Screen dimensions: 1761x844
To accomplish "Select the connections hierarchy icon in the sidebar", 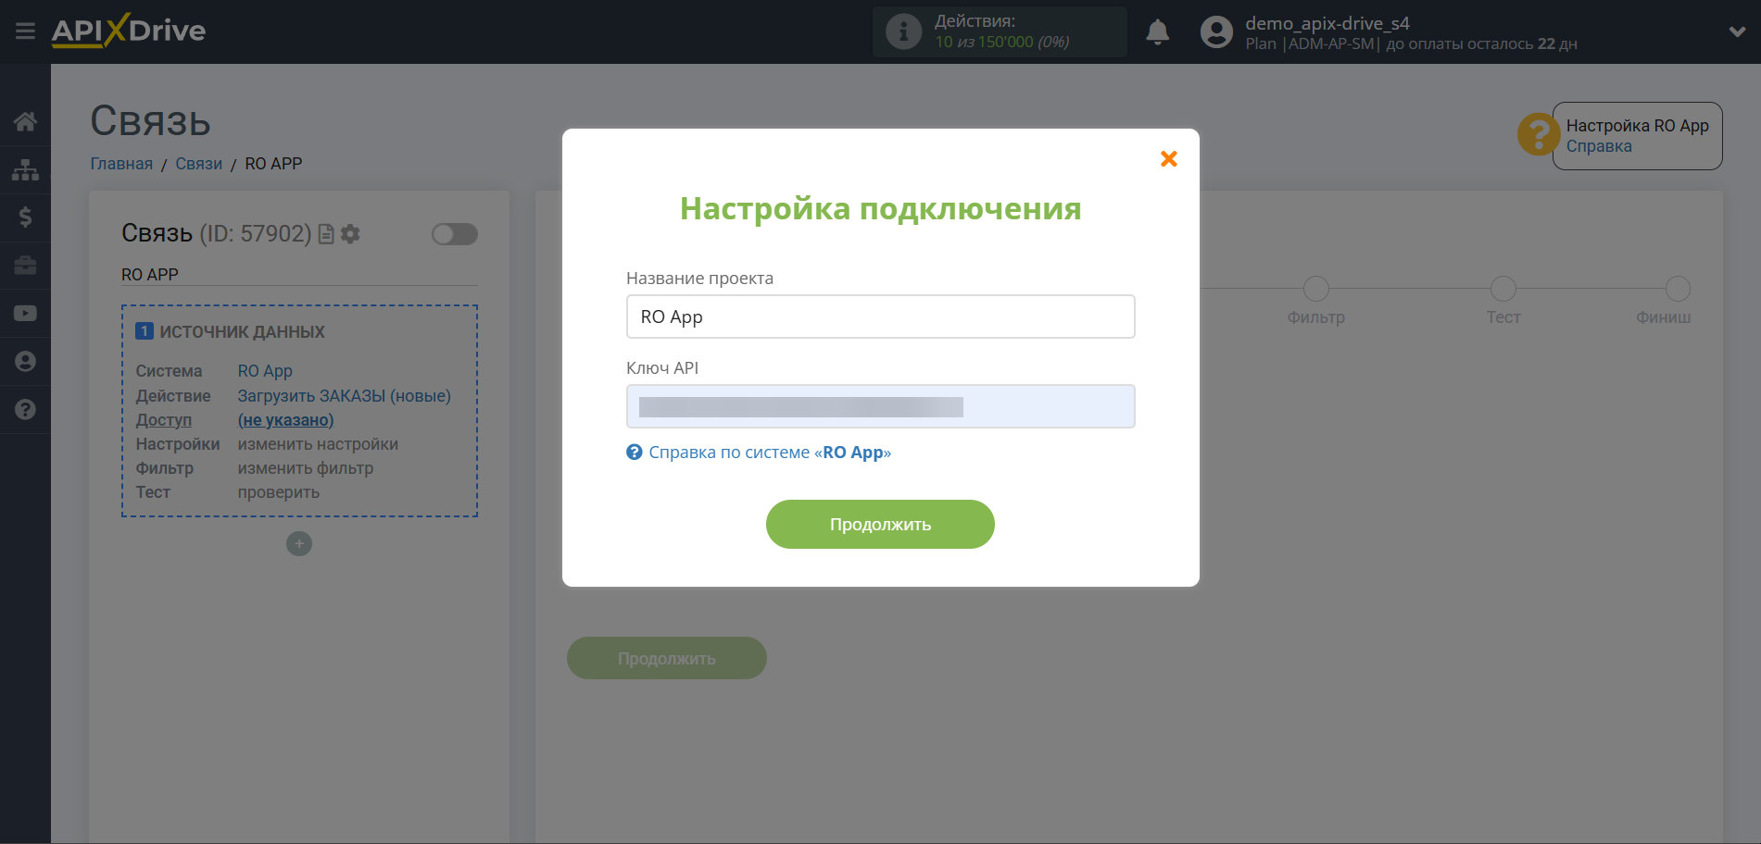I will tap(25, 169).
